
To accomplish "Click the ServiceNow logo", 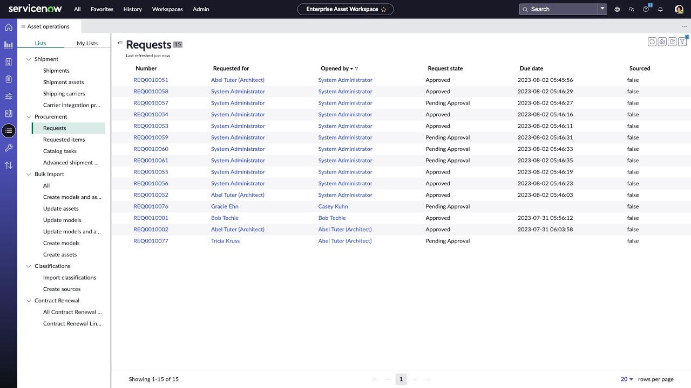I will (35, 9).
